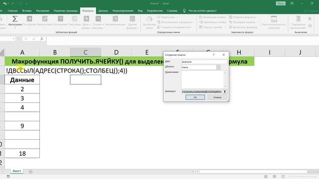This screenshot has height=179, width=319.
Task: Click the formula bar confirm checkmark
Action: (x=34, y=39)
